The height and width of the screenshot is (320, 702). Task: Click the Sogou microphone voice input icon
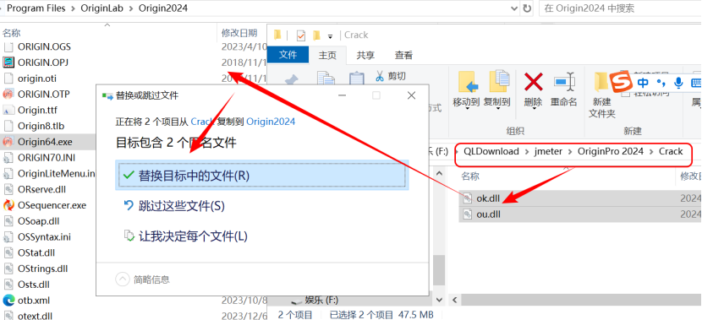pyautogui.click(x=678, y=83)
